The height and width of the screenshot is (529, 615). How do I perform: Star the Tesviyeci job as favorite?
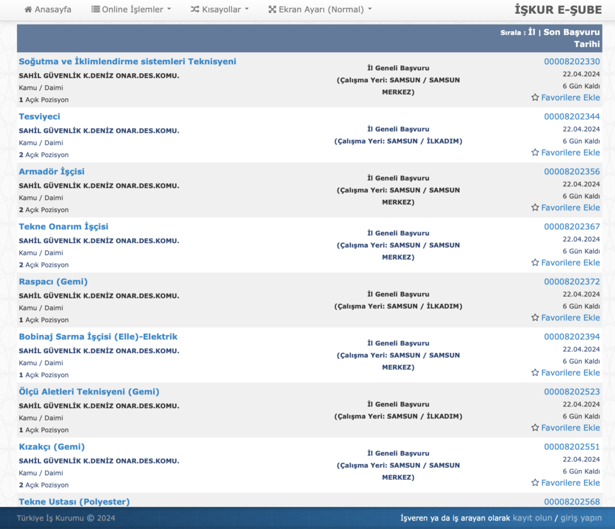535,153
